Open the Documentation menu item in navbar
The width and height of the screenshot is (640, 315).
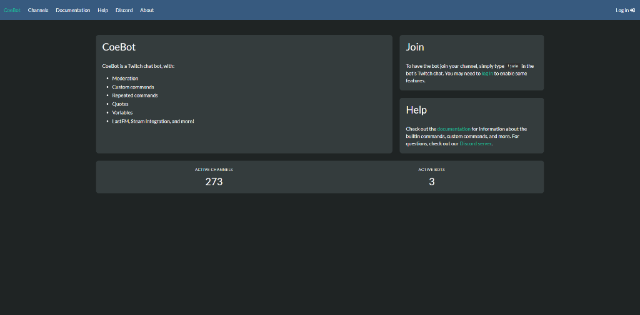pos(73,10)
